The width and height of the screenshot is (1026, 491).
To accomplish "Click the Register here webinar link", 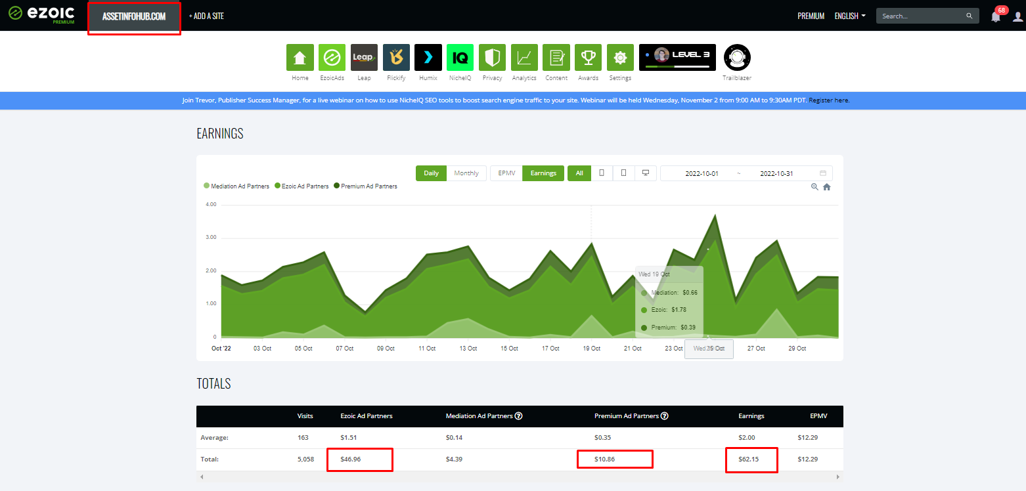I will pos(829,100).
